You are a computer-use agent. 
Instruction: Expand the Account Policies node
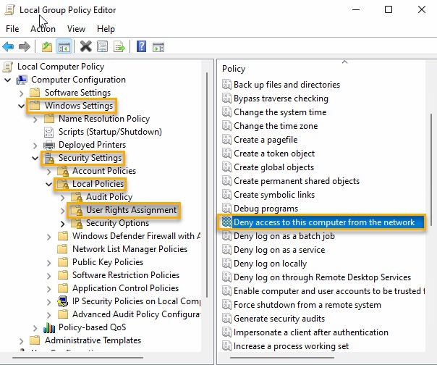[x=48, y=172]
